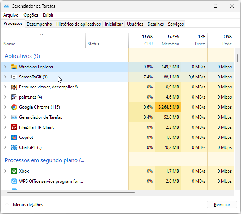Click the Resource Hacker RH icon
Viewport: 241px width, 214px height.
tap(14, 87)
